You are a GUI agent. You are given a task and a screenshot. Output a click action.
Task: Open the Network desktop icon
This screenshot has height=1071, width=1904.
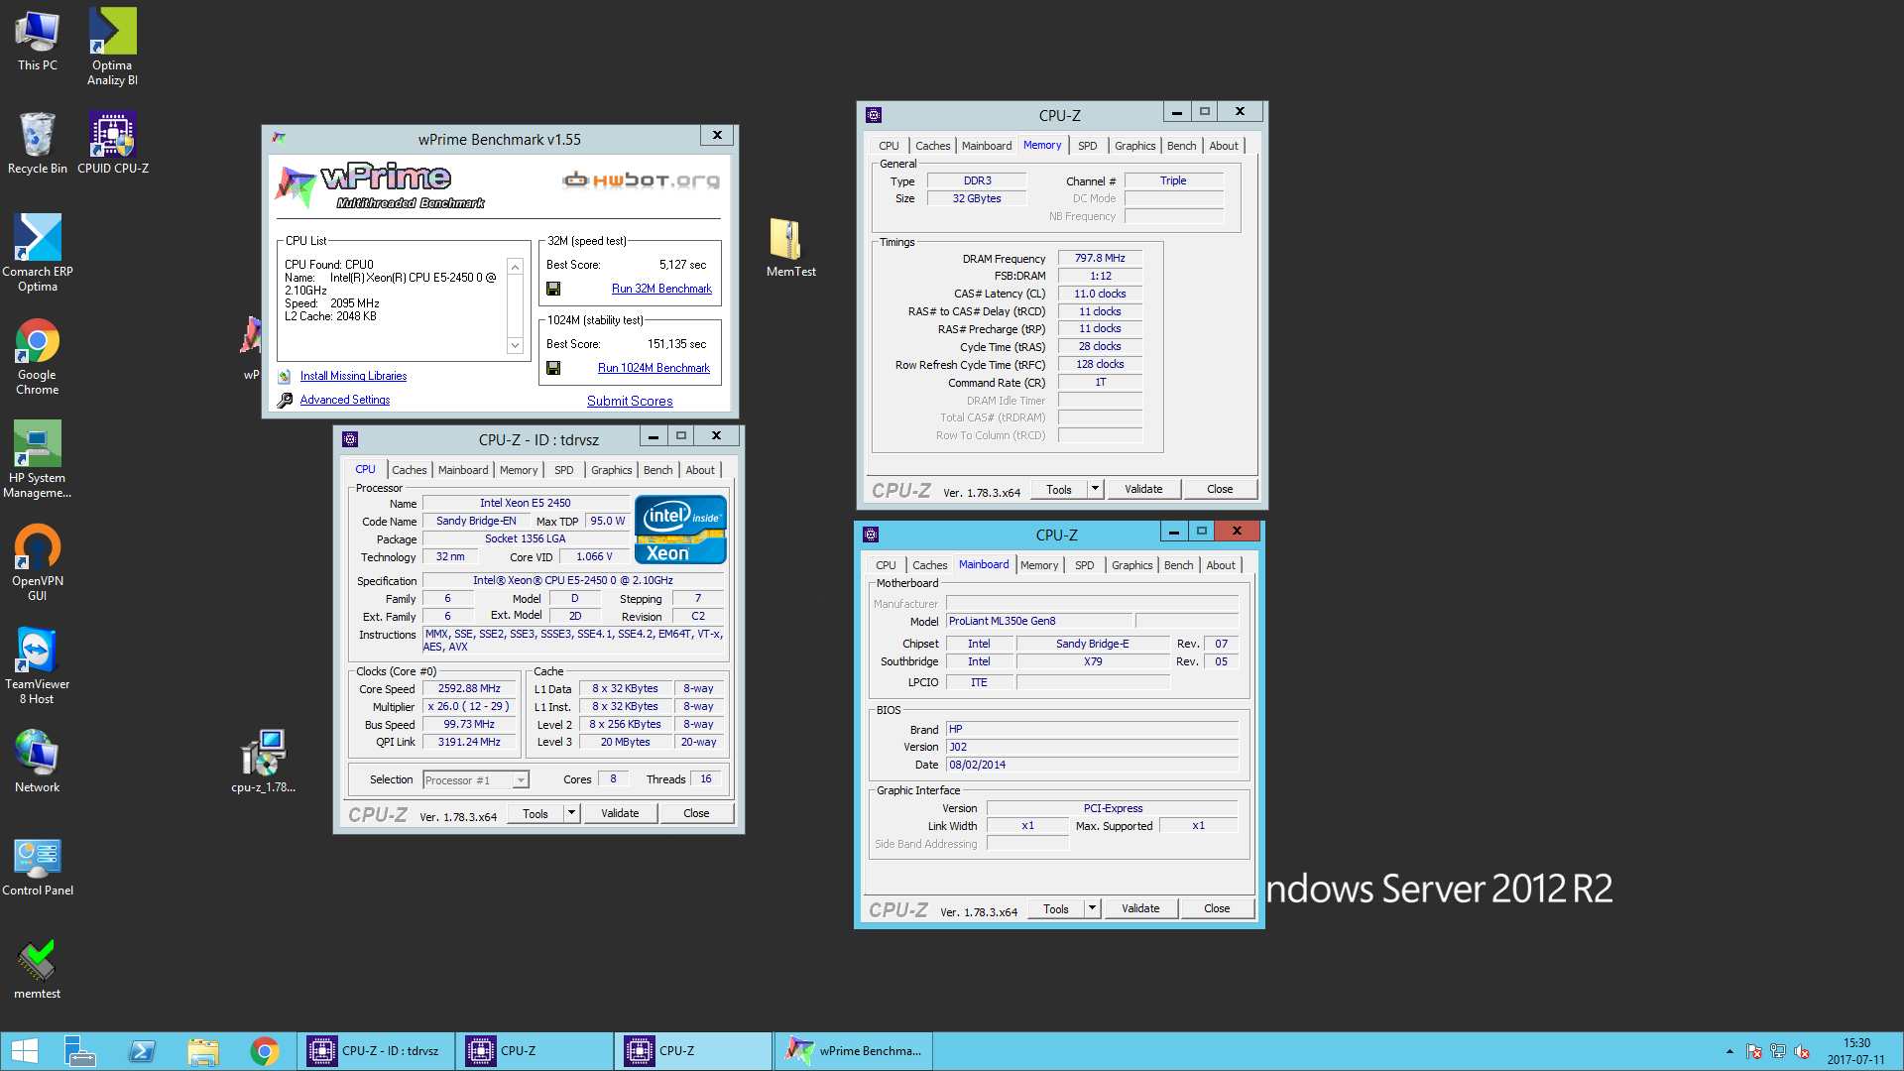(38, 761)
